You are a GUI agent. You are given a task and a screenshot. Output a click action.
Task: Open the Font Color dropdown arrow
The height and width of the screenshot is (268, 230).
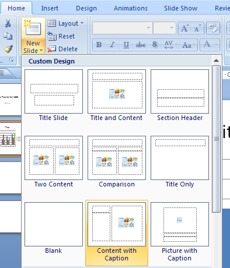pyautogui.click(x=216, y=45)
